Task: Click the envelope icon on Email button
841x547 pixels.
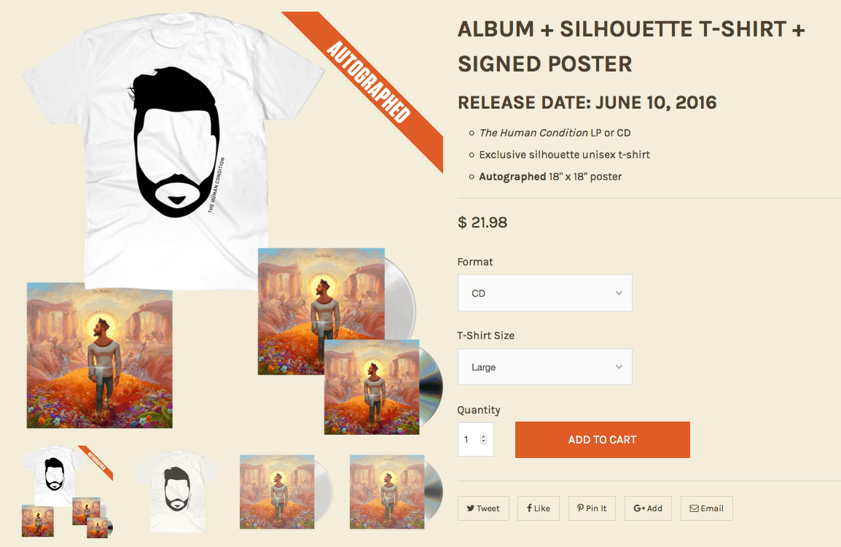Action: (694, 508)
